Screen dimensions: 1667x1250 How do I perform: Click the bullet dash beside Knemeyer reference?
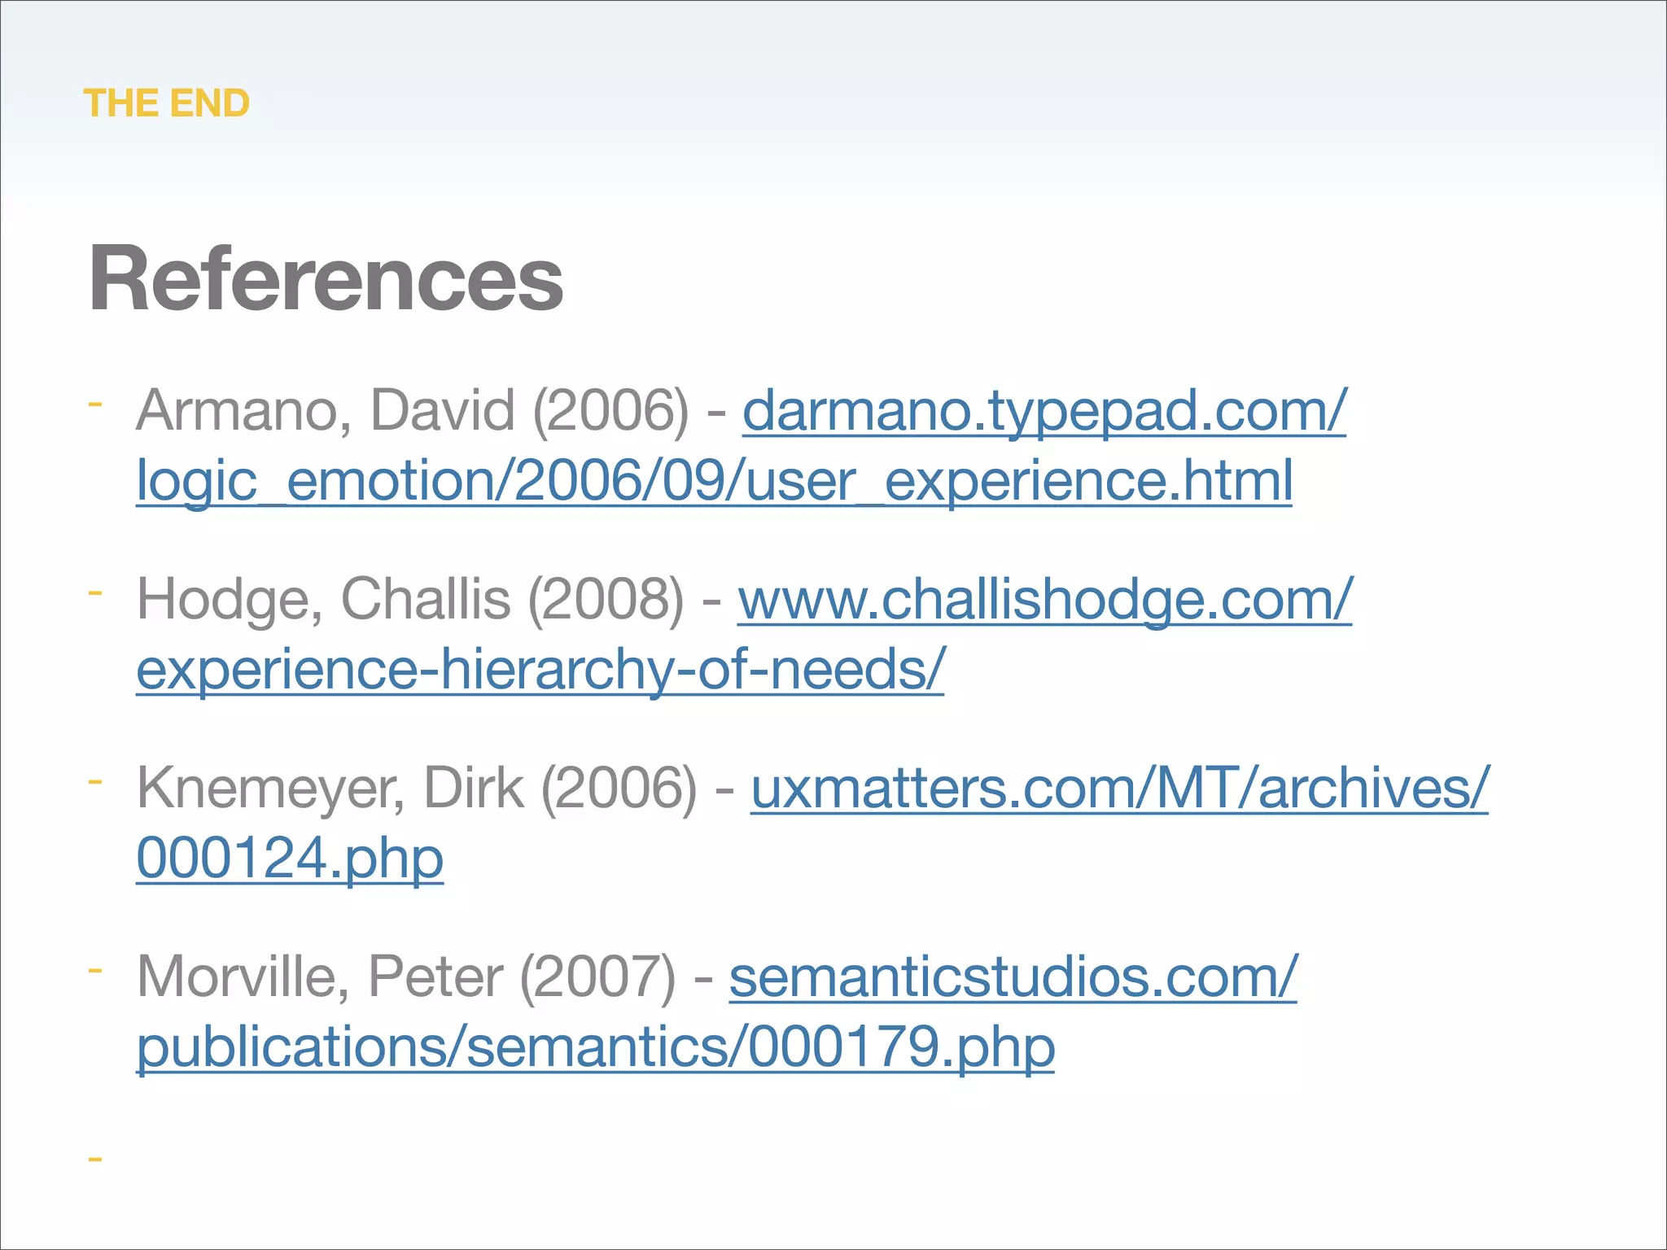tap(95, 781)
